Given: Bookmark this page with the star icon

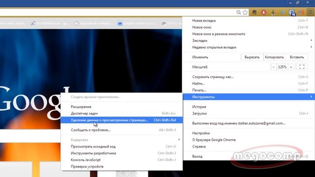Looking at the screenshot, I should pos(245,12).
